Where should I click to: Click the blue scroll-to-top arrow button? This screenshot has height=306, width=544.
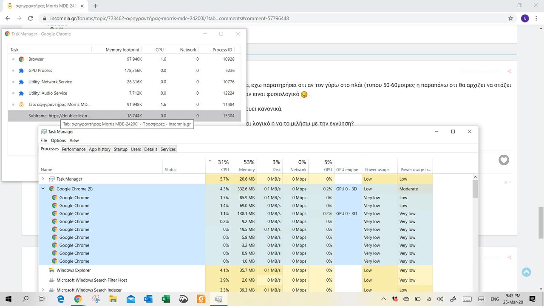pyautogui.click(x=526, y=272)
